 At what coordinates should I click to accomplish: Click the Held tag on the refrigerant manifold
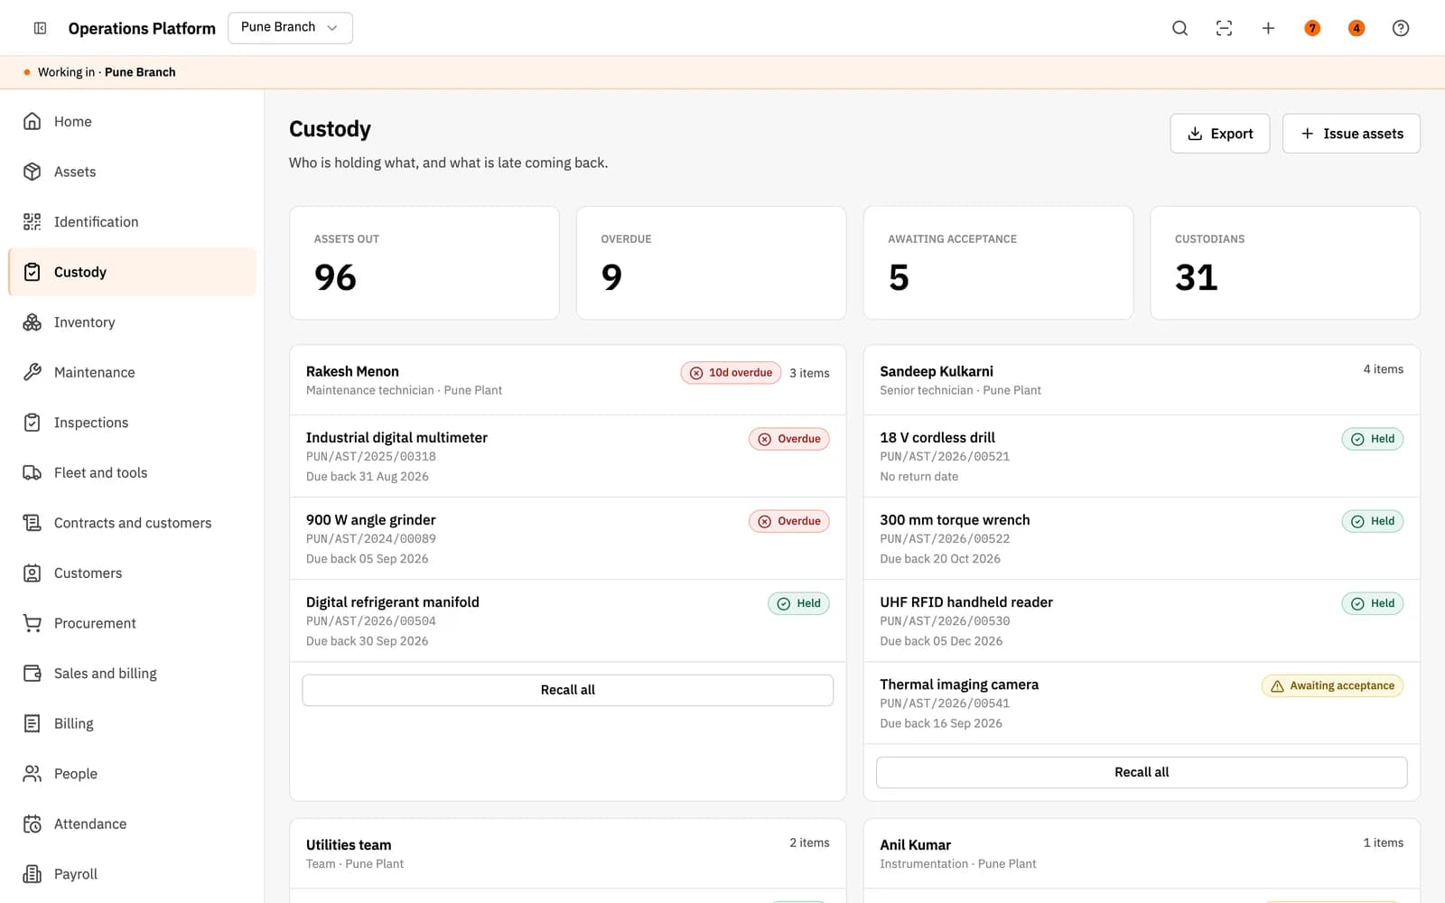point(798,603)
